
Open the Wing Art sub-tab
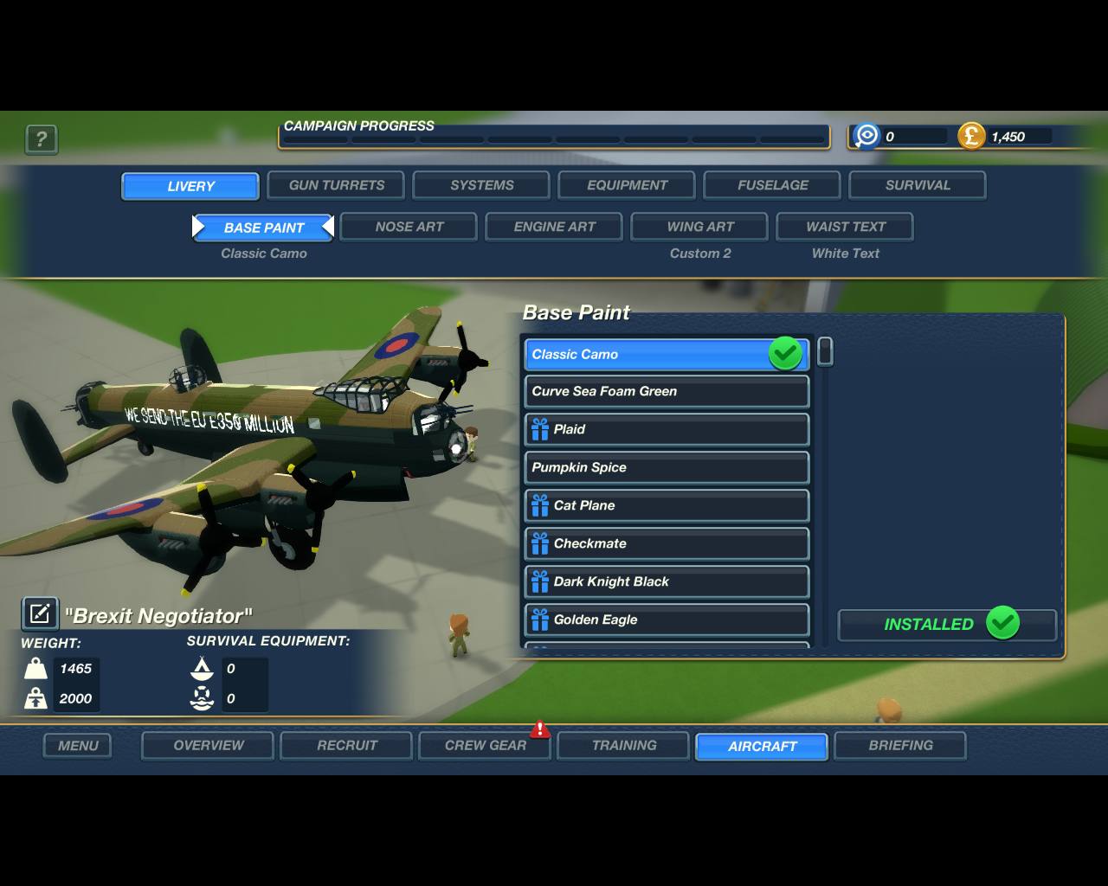(699, 227)
